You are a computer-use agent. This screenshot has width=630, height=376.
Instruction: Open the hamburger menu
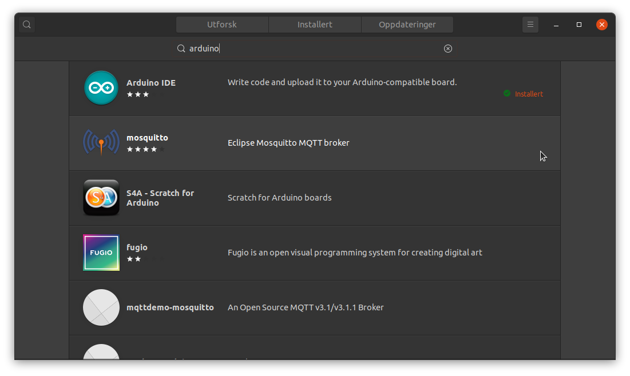click(x=530, y=25)
